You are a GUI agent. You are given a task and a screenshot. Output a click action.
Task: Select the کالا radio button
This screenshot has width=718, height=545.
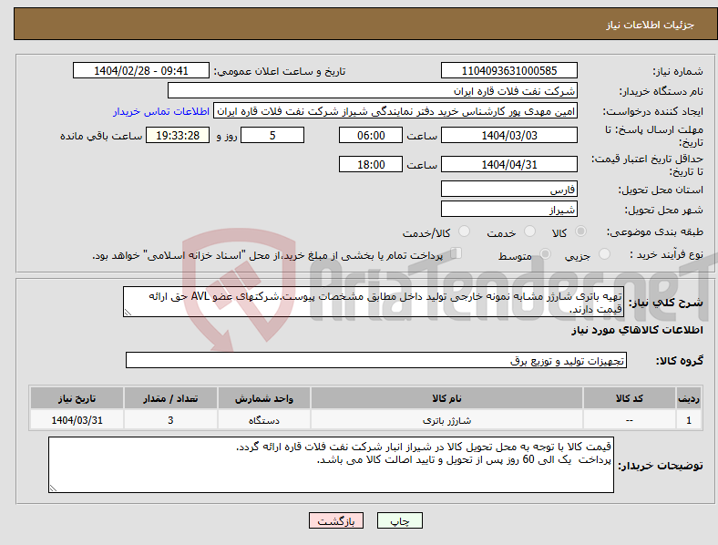tap(580, 231)
